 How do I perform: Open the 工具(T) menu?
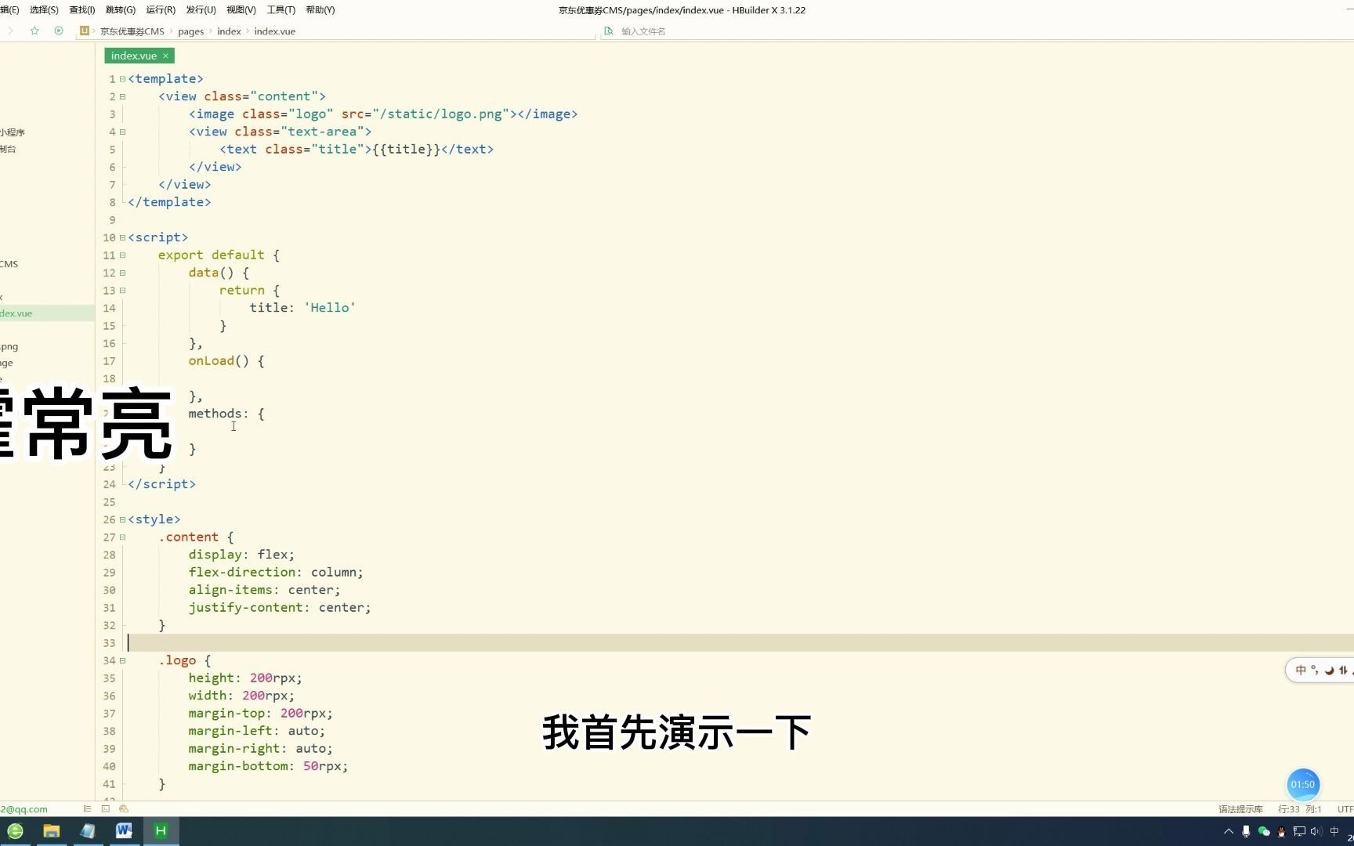click(x=281, y=10)
